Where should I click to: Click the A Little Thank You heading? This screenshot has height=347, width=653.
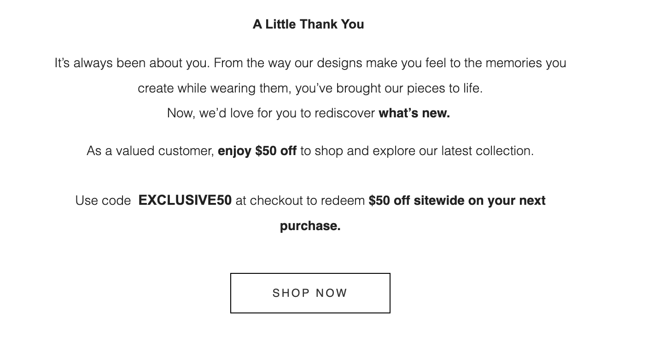tap(308, 24)
